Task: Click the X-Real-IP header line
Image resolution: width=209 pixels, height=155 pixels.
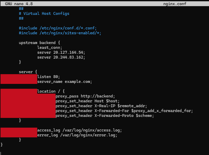Action: click(x=101, y=106)
